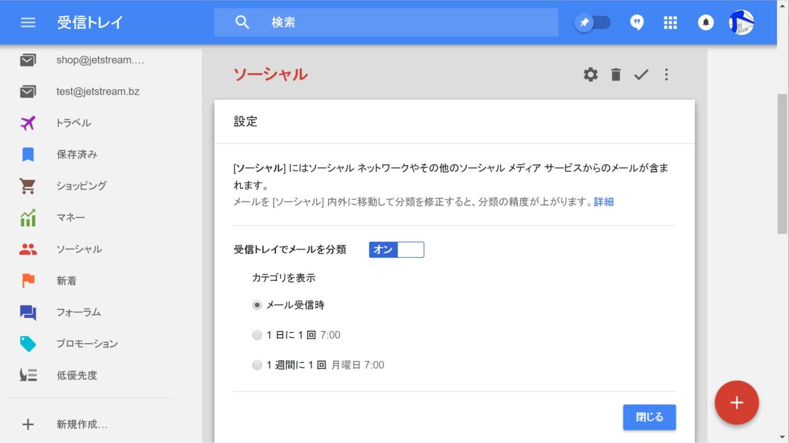The height and width of the screenshot is (443, 789).
Task: Turn off 受信トレイでメールを分類 switch
Action: tap(396, 250)
